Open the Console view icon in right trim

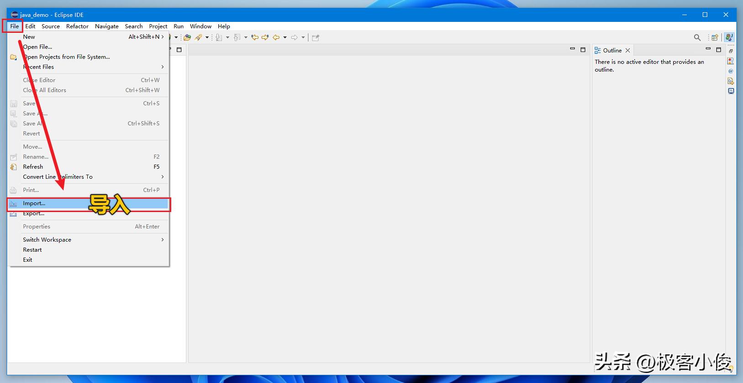tap(731, 91)
